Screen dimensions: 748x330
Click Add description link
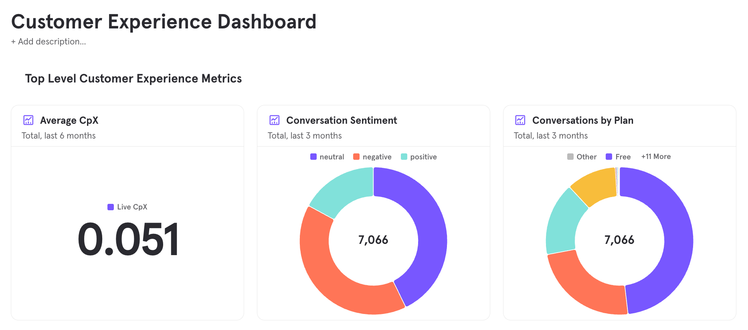point(49,42)
